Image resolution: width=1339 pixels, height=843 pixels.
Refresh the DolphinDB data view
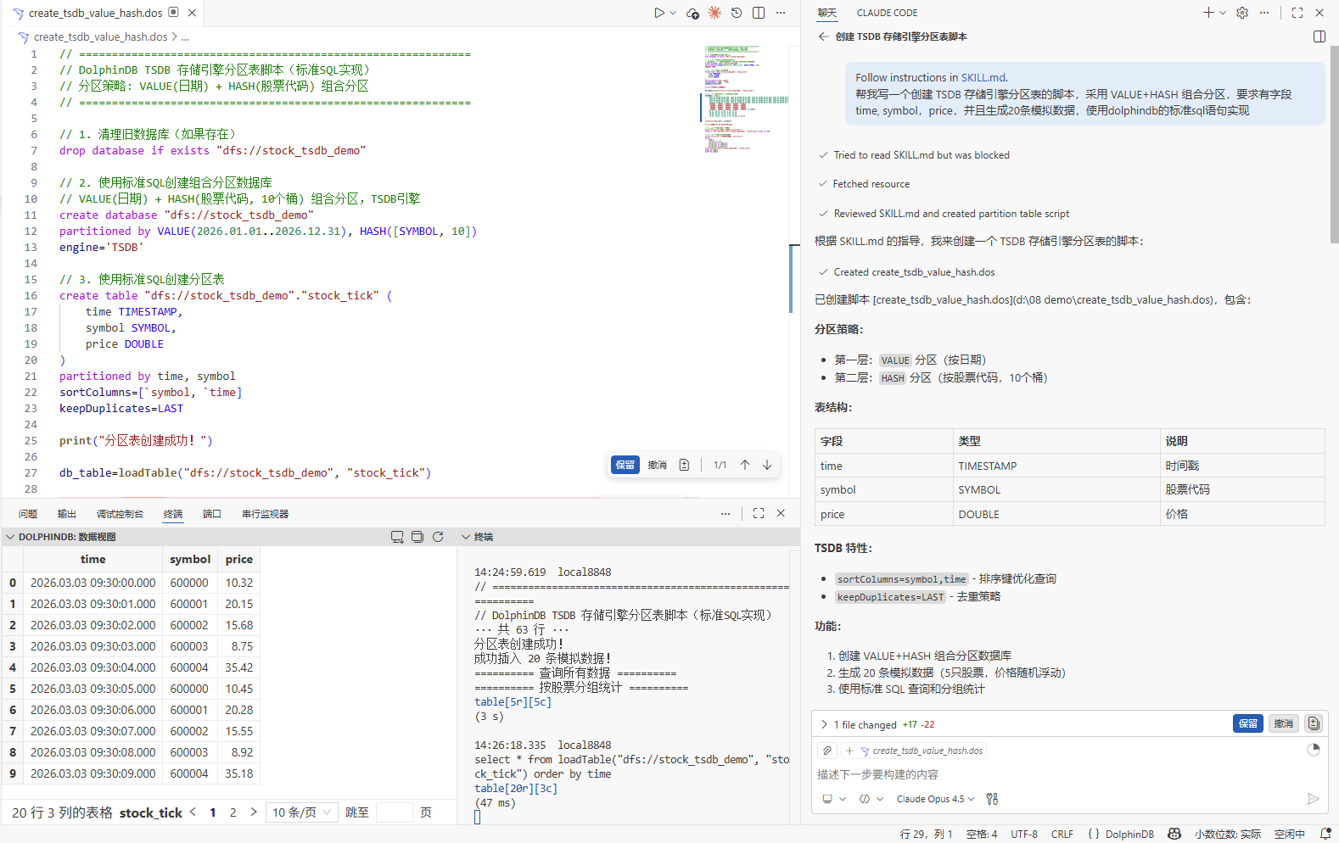(438, 537)
